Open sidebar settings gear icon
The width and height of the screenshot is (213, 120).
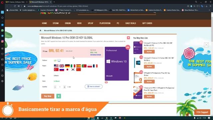pyautogui.click(x=2, y=81)
